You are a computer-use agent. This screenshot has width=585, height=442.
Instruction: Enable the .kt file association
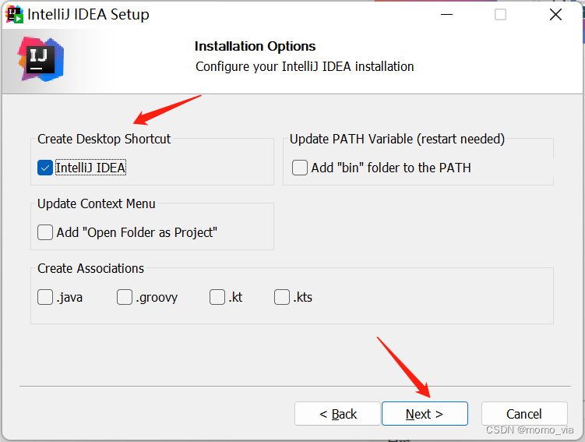[217, 297]
